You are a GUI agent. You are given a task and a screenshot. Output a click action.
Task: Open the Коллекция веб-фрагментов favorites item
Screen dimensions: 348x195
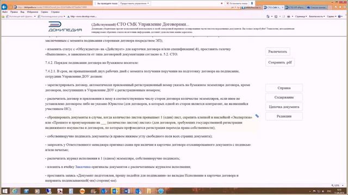(x=21, y=16)
